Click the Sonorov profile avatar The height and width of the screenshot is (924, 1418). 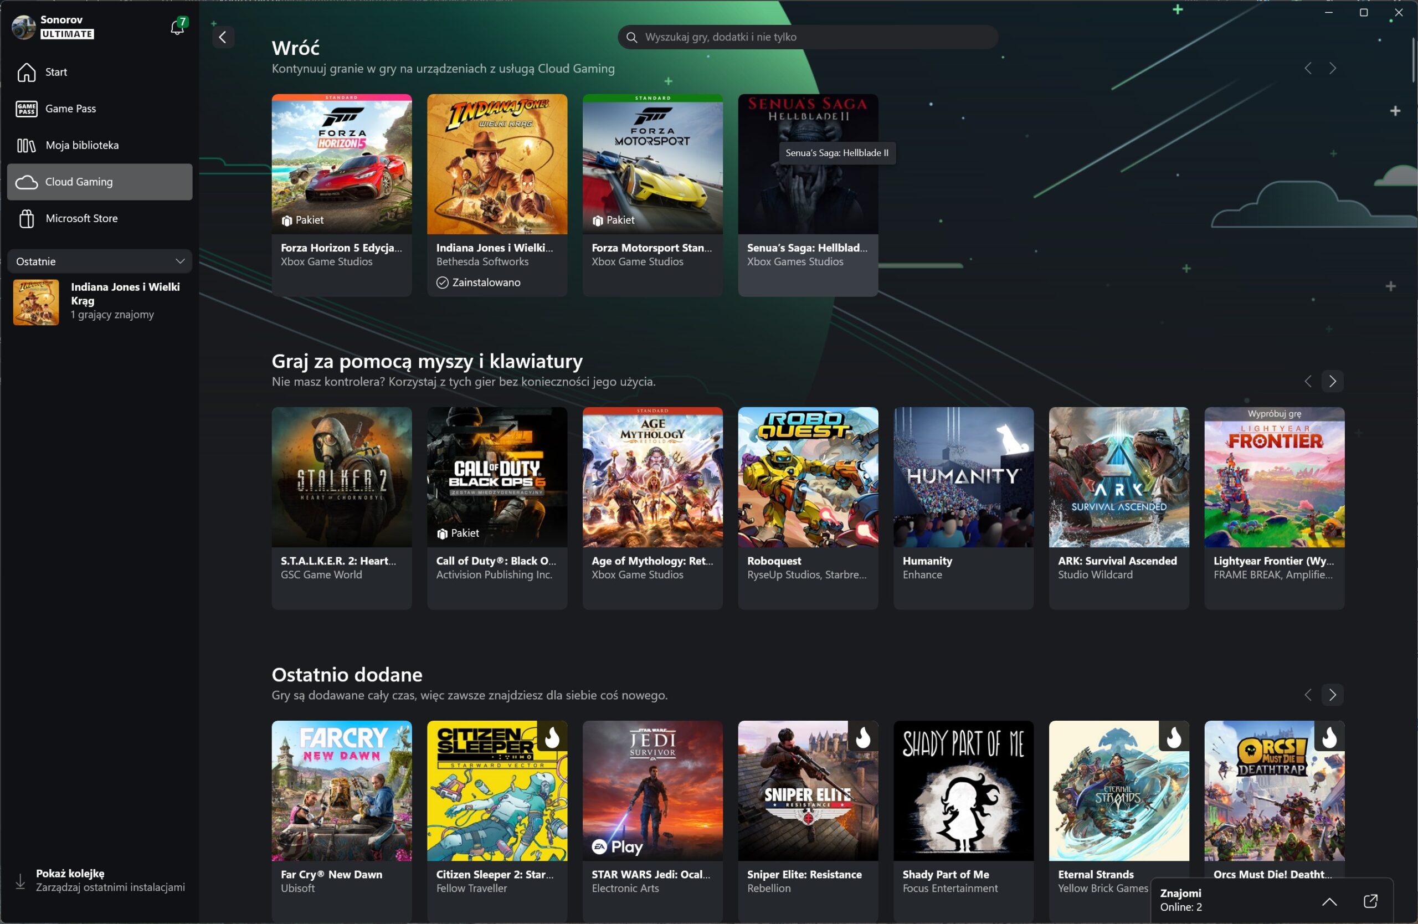(23, 27)
